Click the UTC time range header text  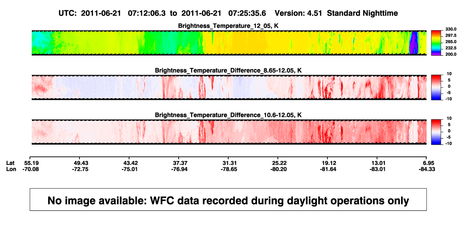coord(162,13)
